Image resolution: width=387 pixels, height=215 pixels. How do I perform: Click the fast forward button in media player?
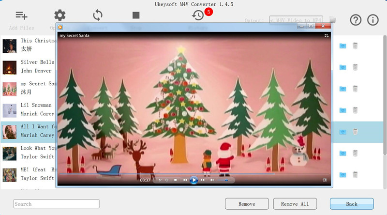[x=203, y=180]
